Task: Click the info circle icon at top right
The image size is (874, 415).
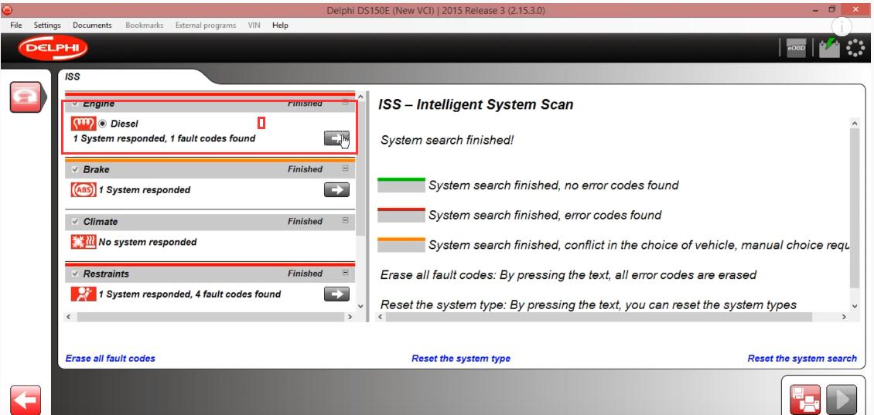Action: coord(842,26)
